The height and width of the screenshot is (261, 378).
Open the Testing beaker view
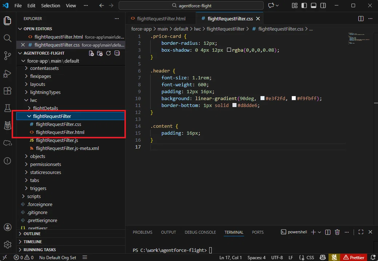tap(8, 108)
